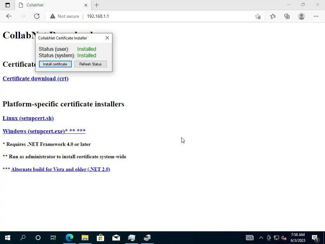Click the green Installed text for Status (system)
The image size is (325, 244).
tap(87, 55)
